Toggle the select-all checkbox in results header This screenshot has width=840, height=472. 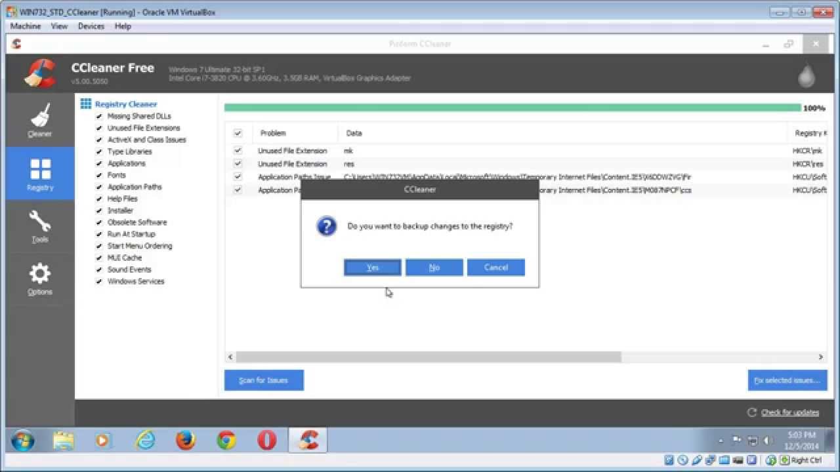pos(238,133)
